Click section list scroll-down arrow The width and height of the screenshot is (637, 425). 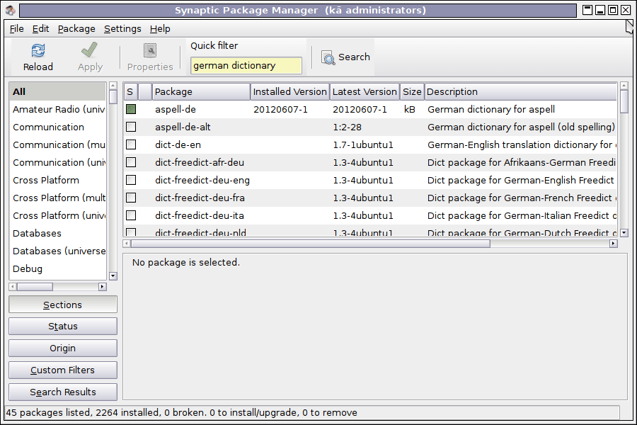(x=113, y=276)
